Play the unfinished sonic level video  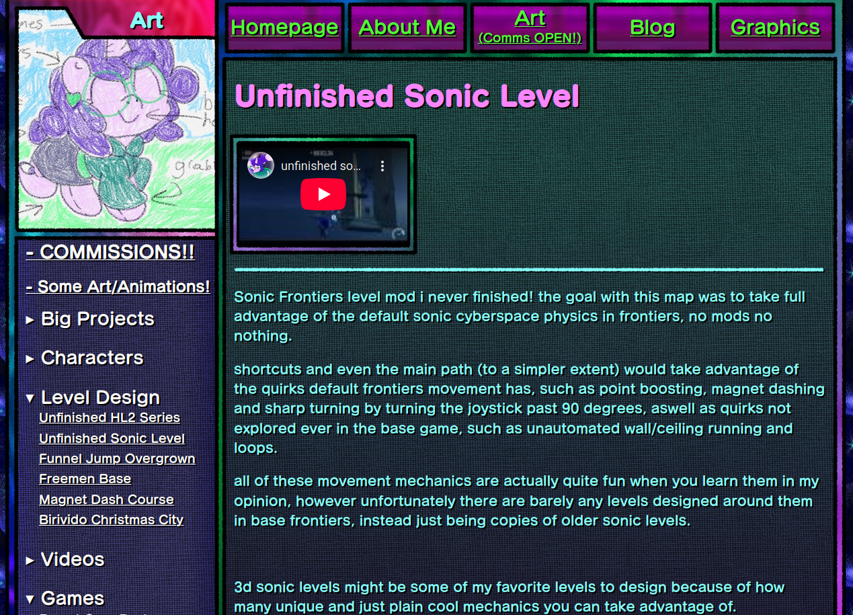323,194
